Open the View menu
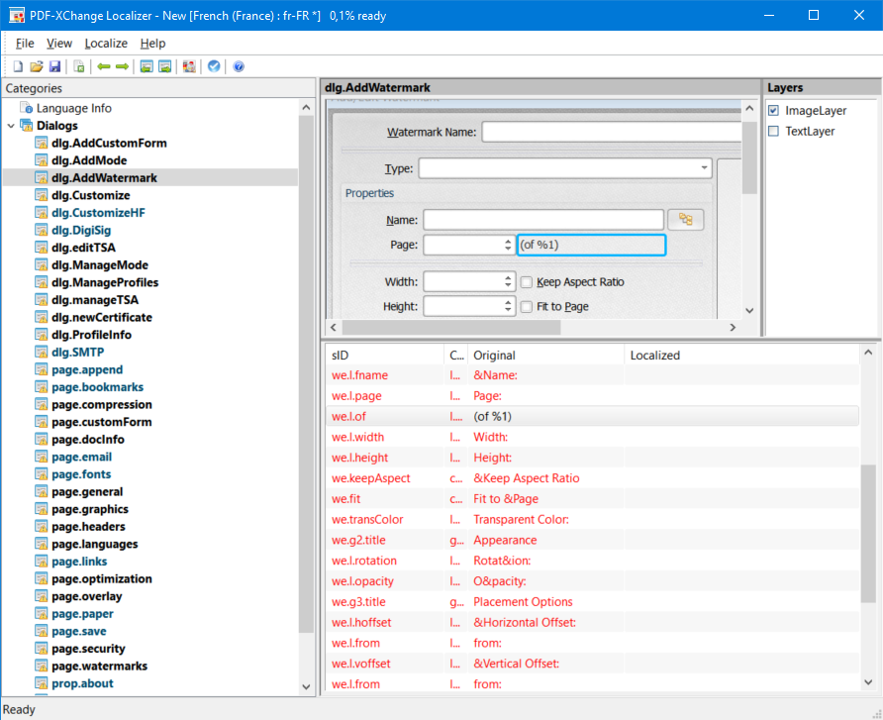Viewport: 883px width, 720px height. [x=58, y=43]
